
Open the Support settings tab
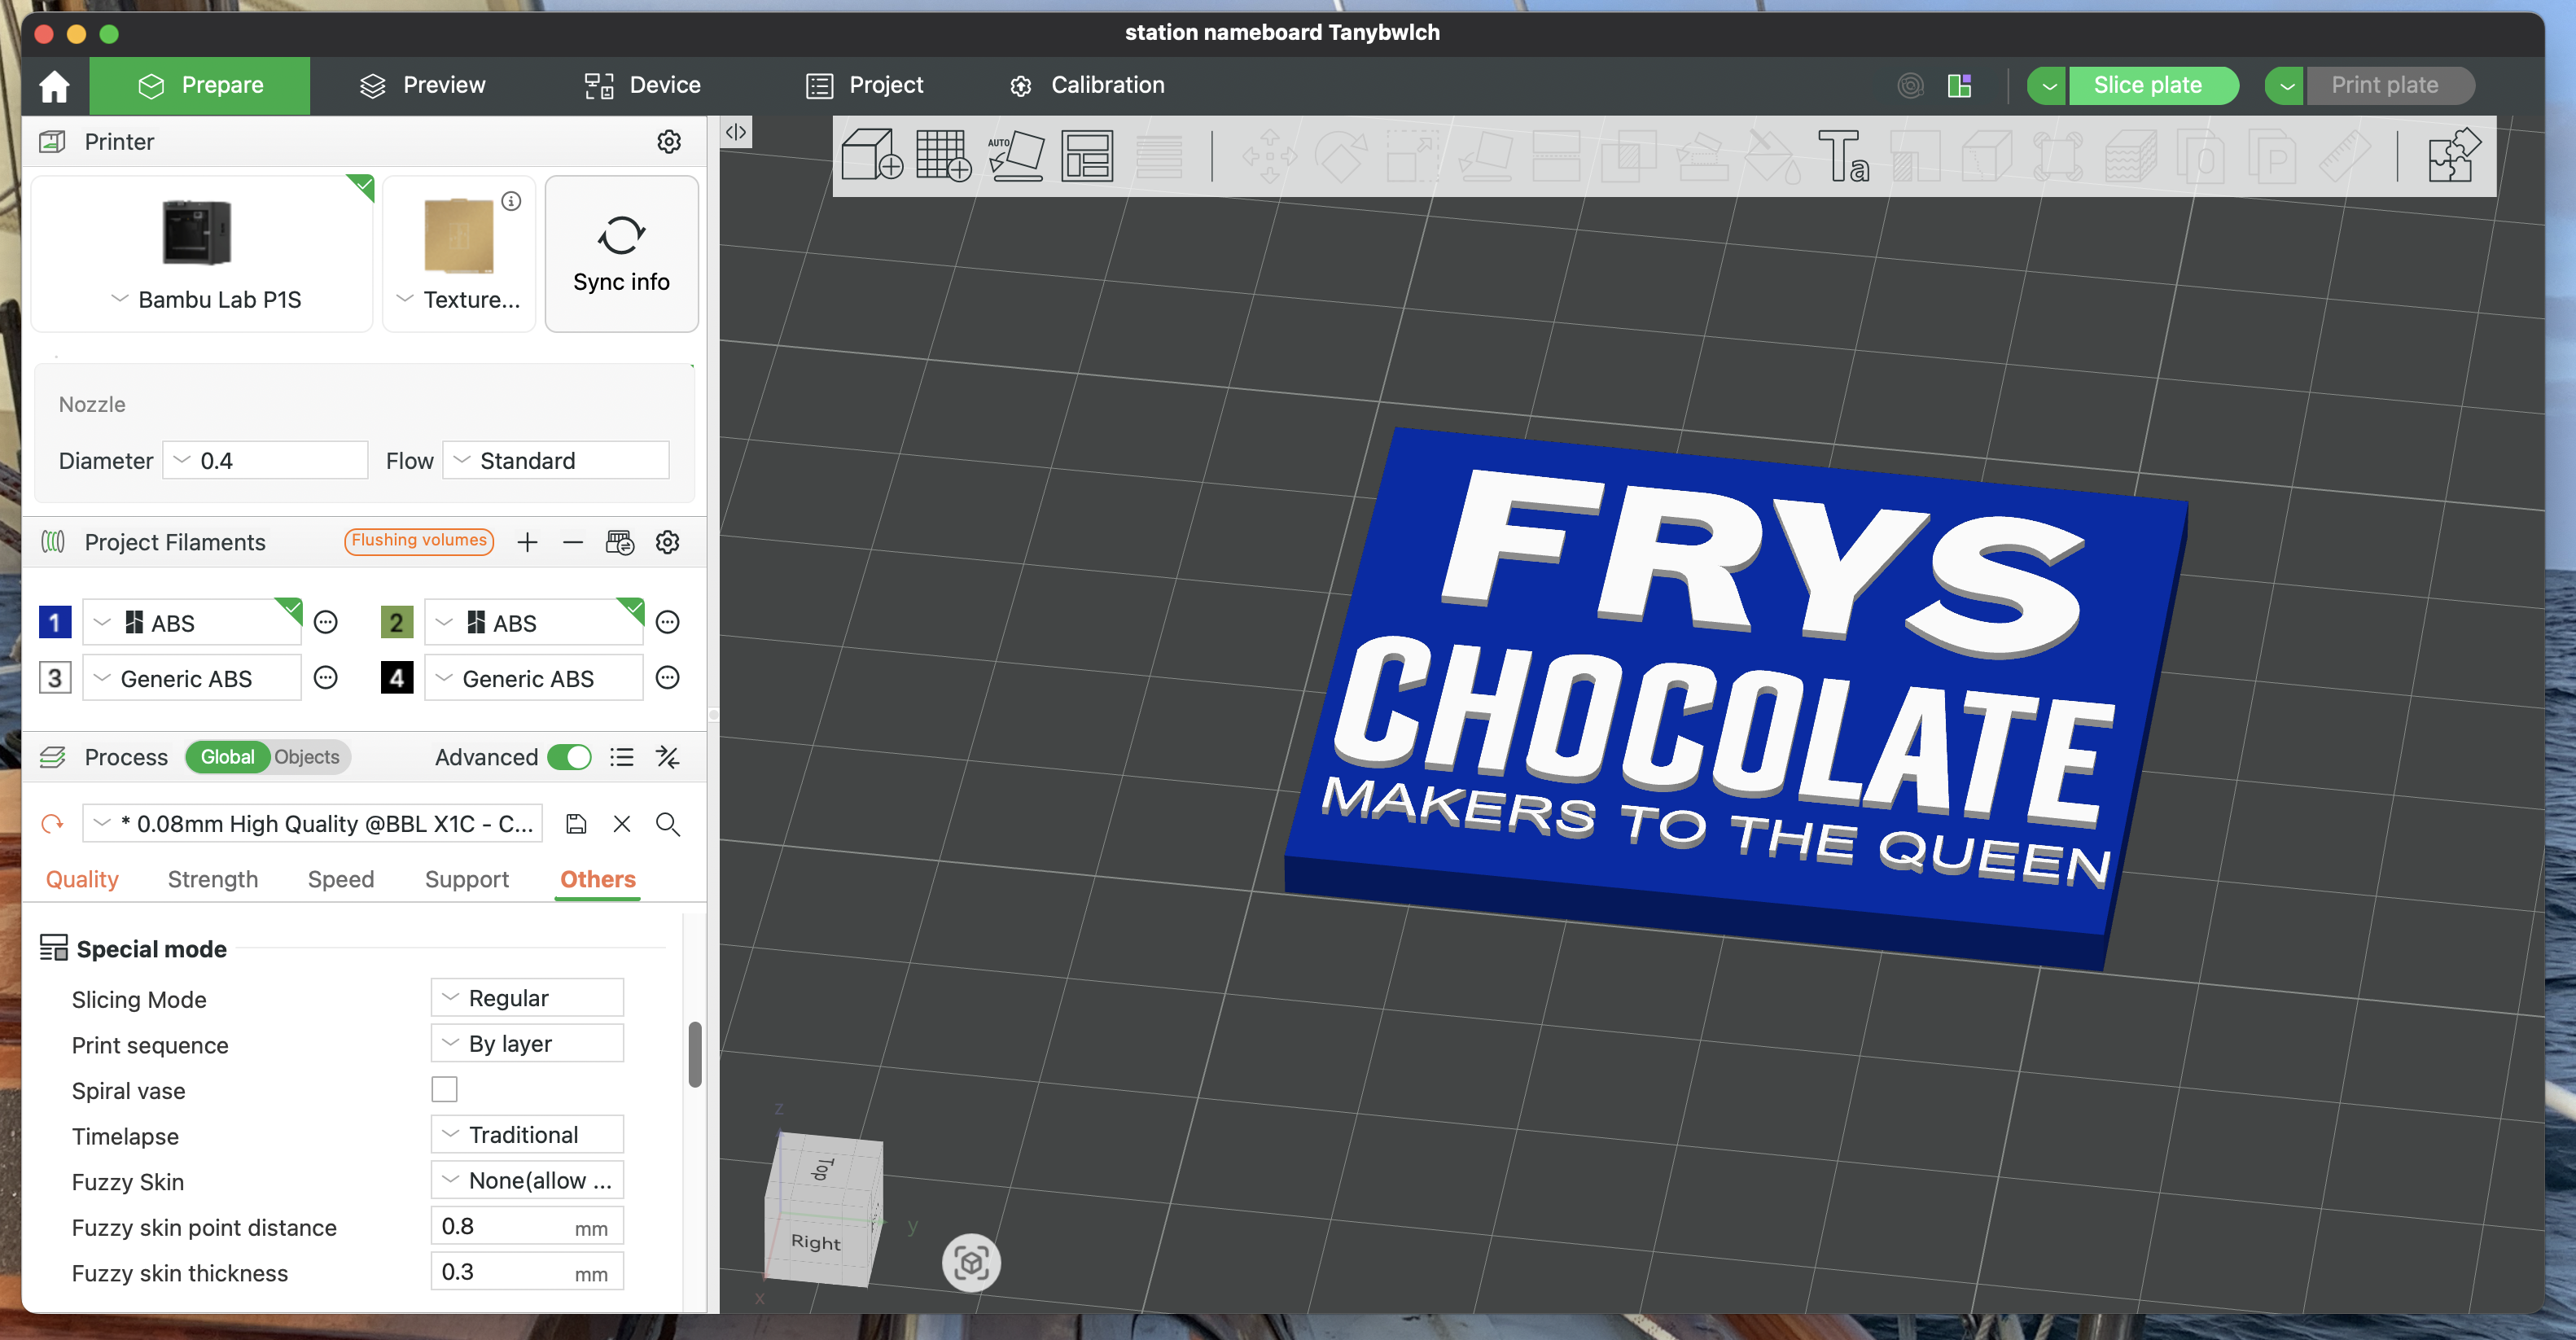pos(467,879)
